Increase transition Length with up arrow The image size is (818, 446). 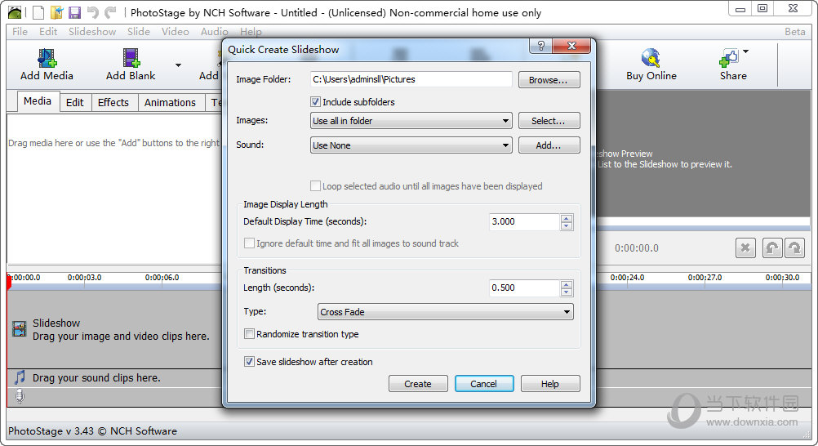567,284
